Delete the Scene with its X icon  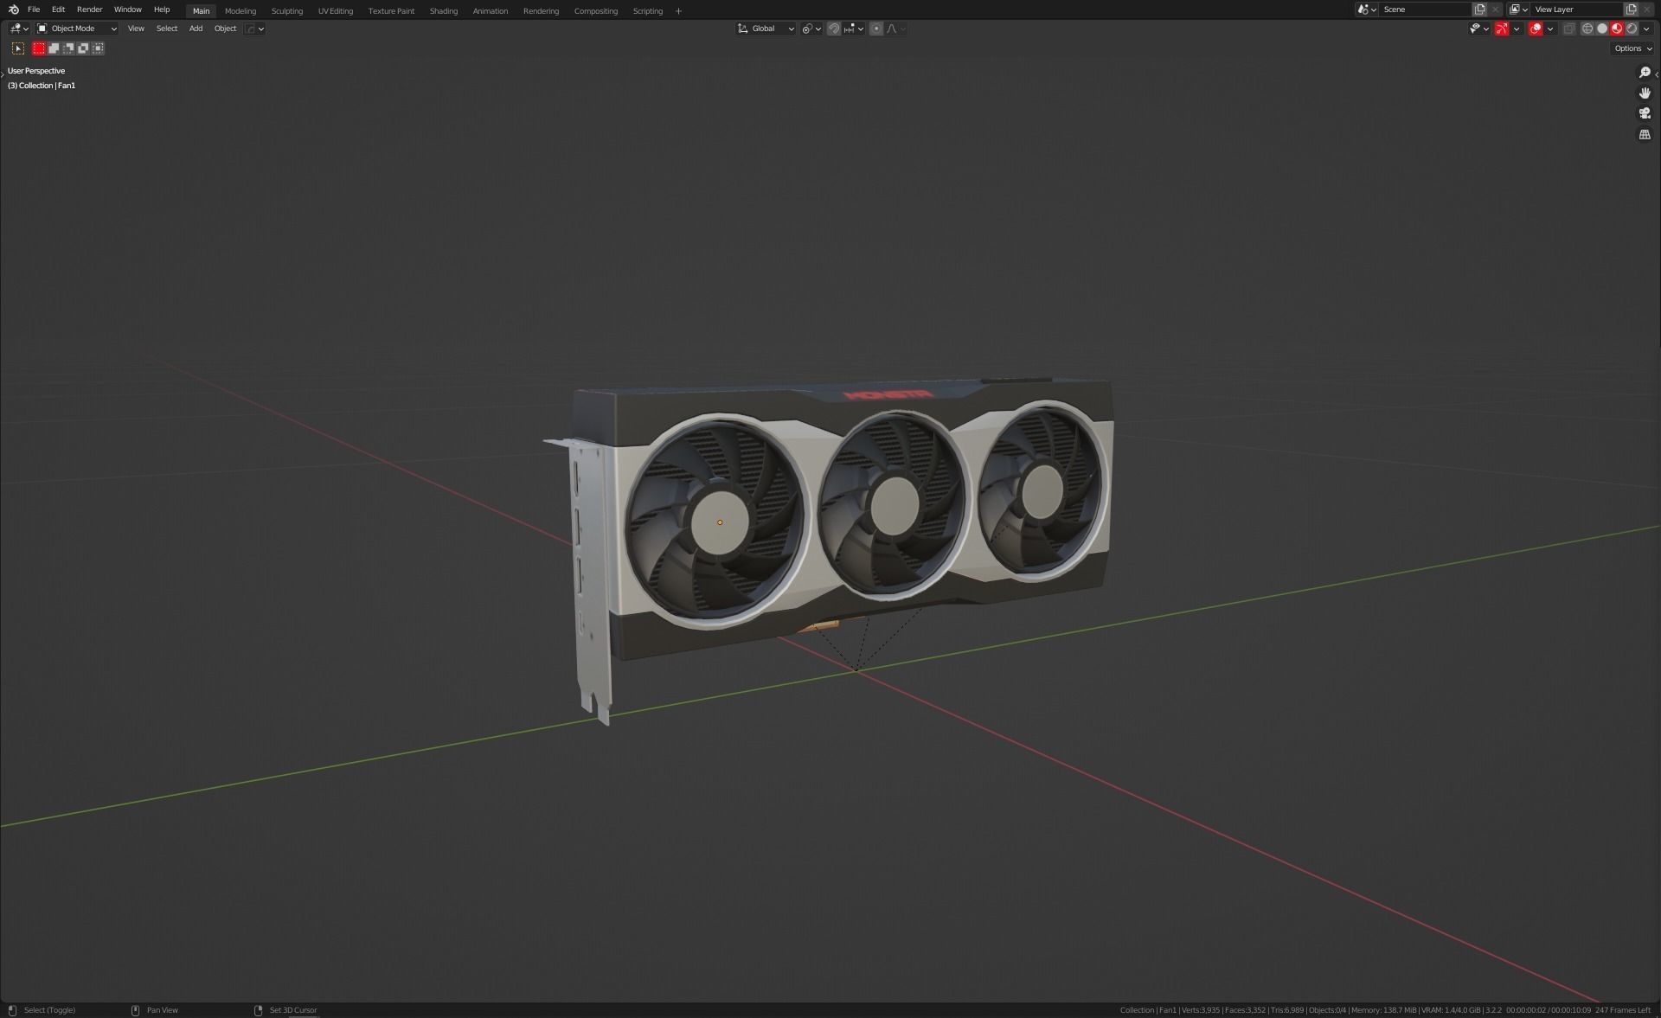pos(1495,10)
